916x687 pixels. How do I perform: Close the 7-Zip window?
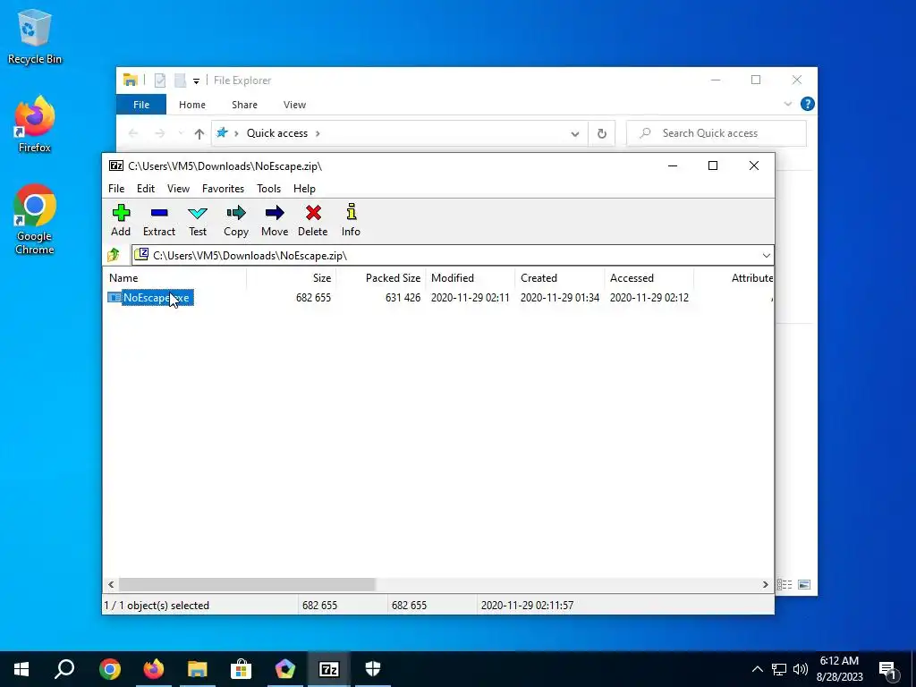[754, 165]
